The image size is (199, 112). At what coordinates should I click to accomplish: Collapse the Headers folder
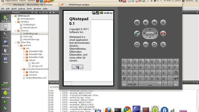pos(16,22)
